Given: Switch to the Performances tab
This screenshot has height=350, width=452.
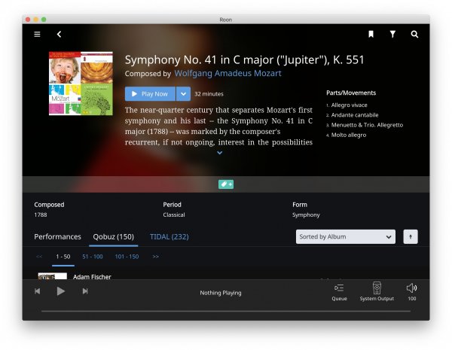Looking at the screenshot, I should point(58,237).
